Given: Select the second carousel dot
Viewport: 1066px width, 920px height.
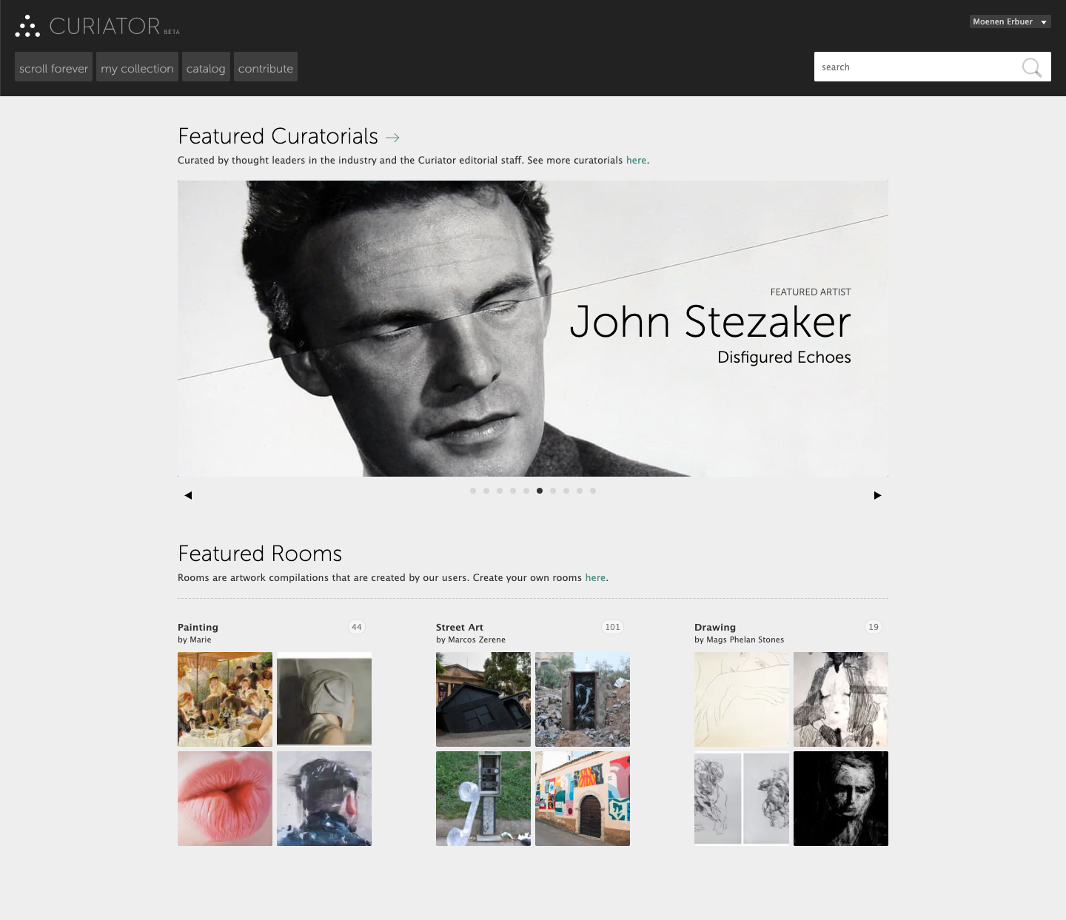Looking at the screenshot, I should (486, 491).
